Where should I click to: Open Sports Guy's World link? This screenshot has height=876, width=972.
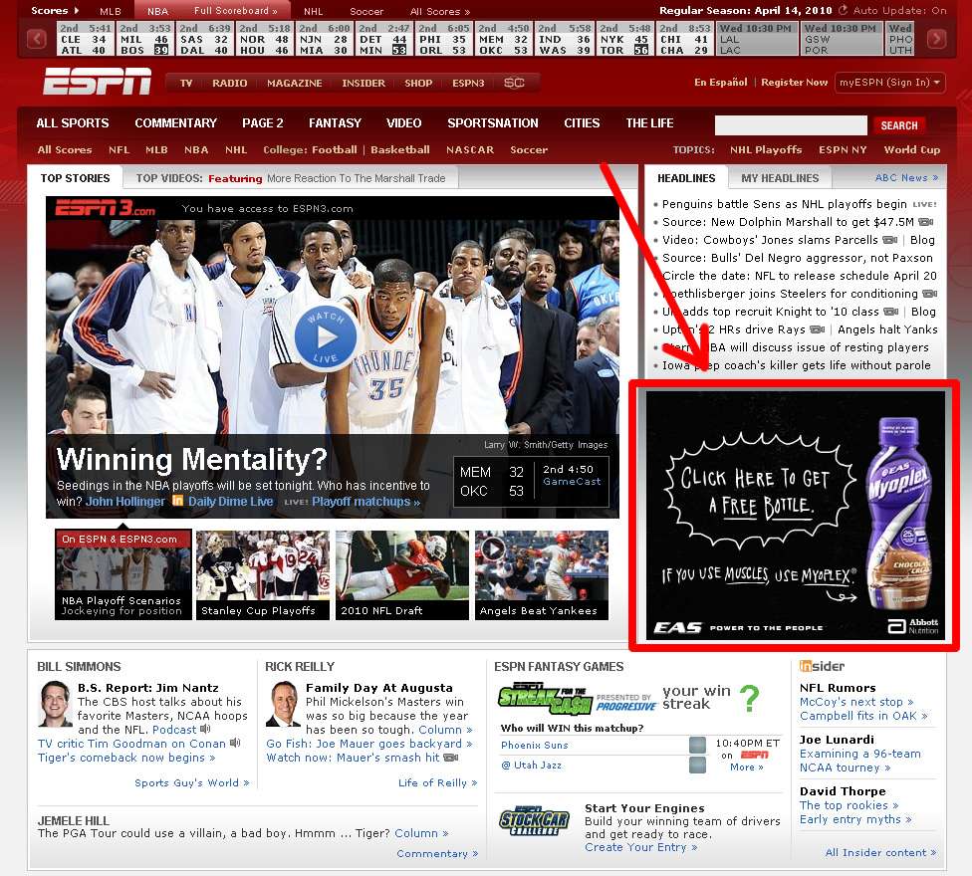192,782
